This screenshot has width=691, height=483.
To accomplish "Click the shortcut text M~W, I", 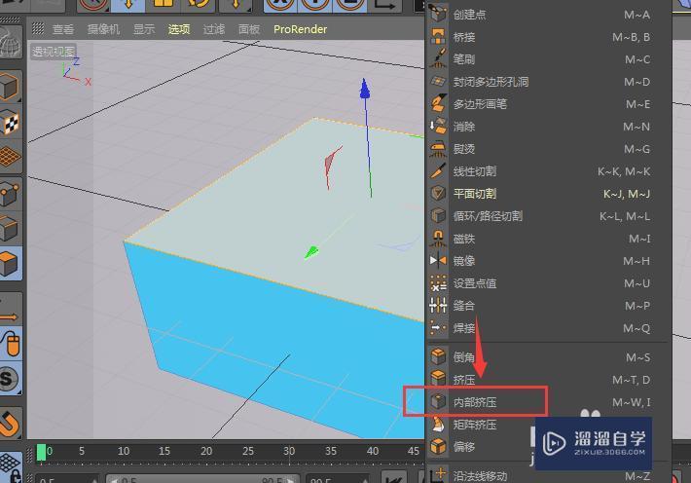I will [631, 402].
